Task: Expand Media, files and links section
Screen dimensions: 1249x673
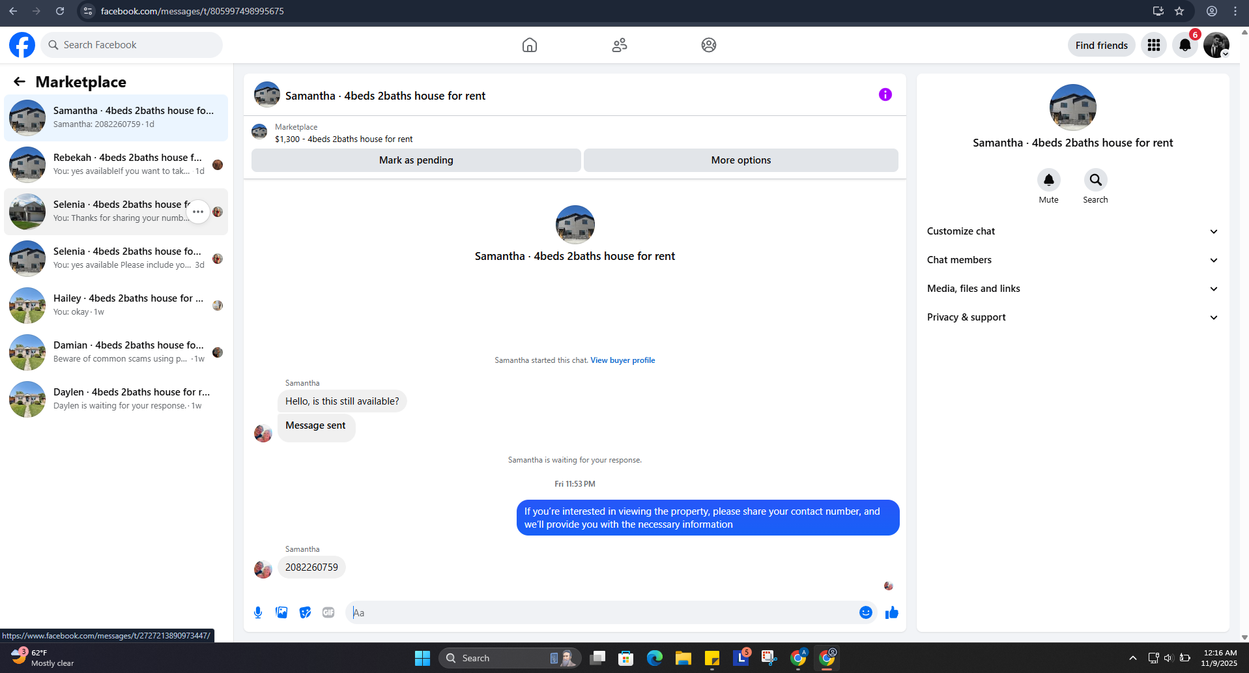Action: pos(1073,289)
